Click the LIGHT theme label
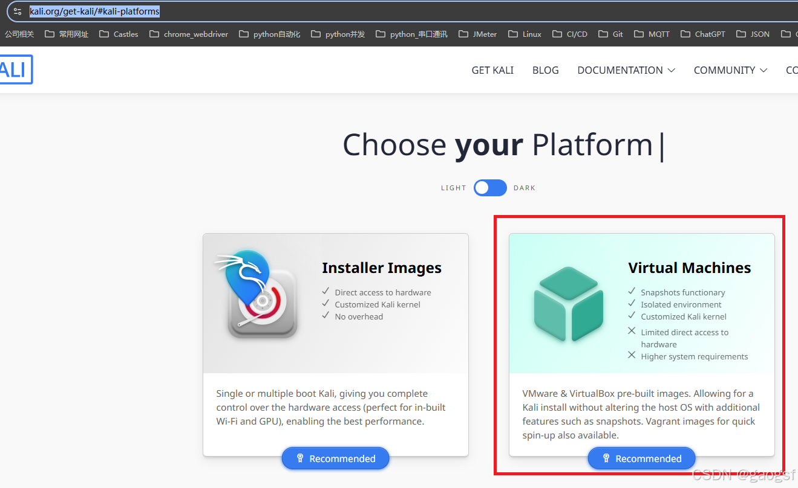The height and width of the screenshot is (488, 798). click(454, 188)
